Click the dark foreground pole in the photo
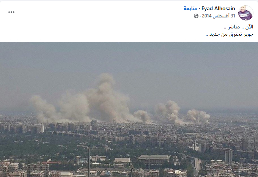 89,161
